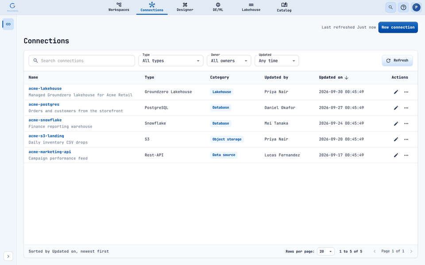Expand the left sidebar with the chevron

pos(8,256)
